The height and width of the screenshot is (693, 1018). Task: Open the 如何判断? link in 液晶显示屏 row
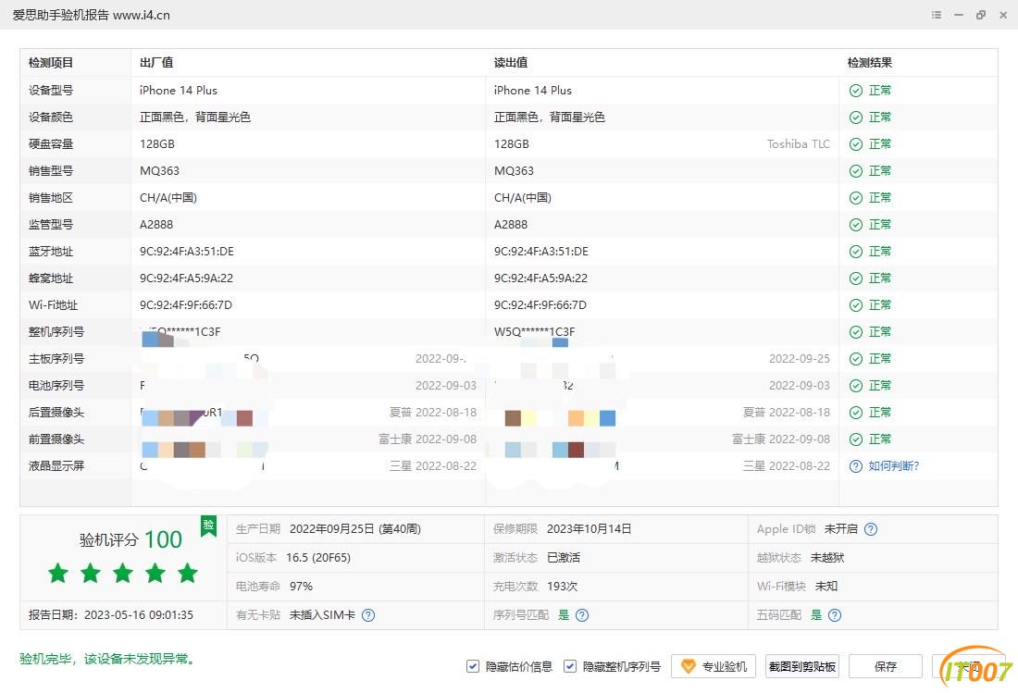coord(893,466)
